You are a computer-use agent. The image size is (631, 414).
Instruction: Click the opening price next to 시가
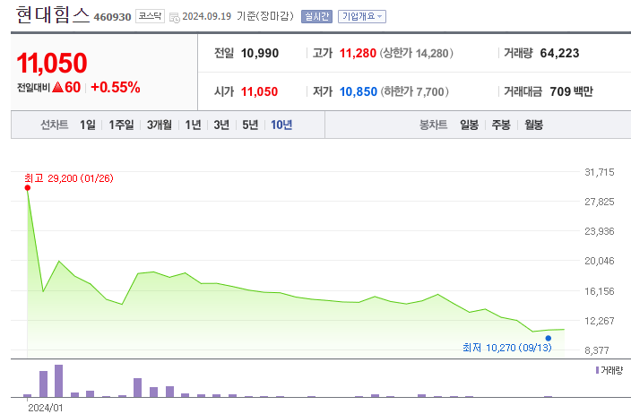coord(259,91)
